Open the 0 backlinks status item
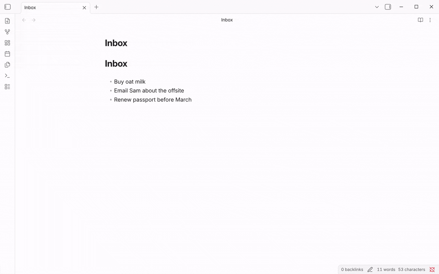This screenshot has width=439, height=274. pos(352,270)
